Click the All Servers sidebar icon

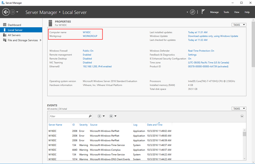tap(5, 35)
